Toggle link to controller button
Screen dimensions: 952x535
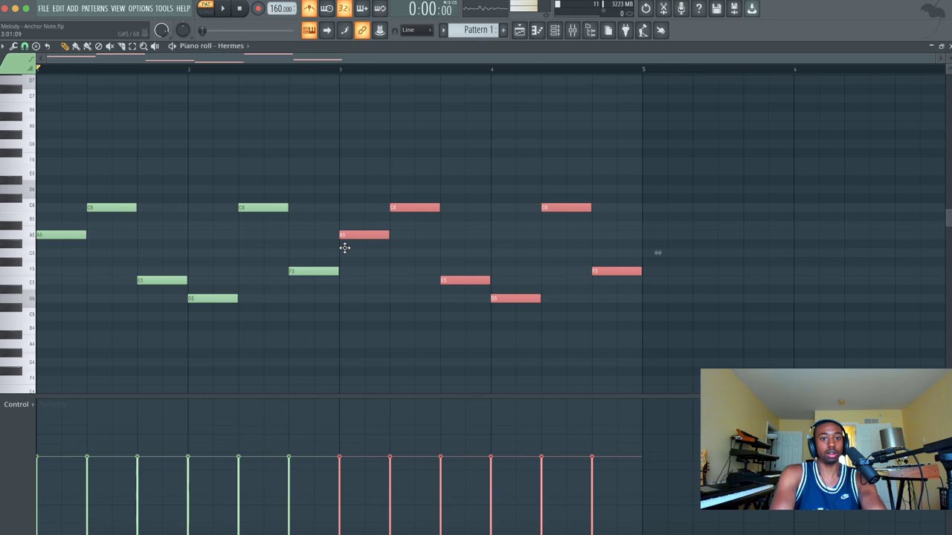tap(362, 30)
